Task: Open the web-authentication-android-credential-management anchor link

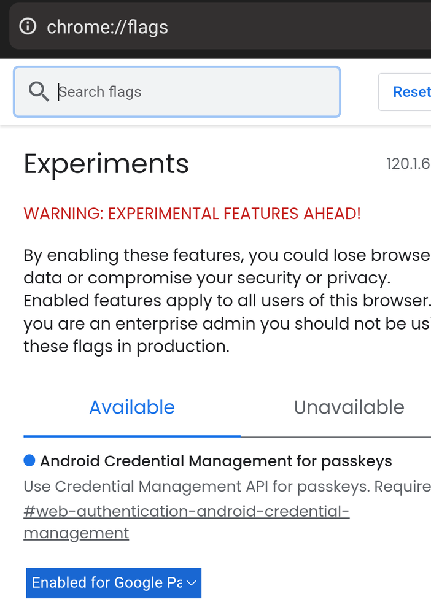Action: (x=186, y=522)
